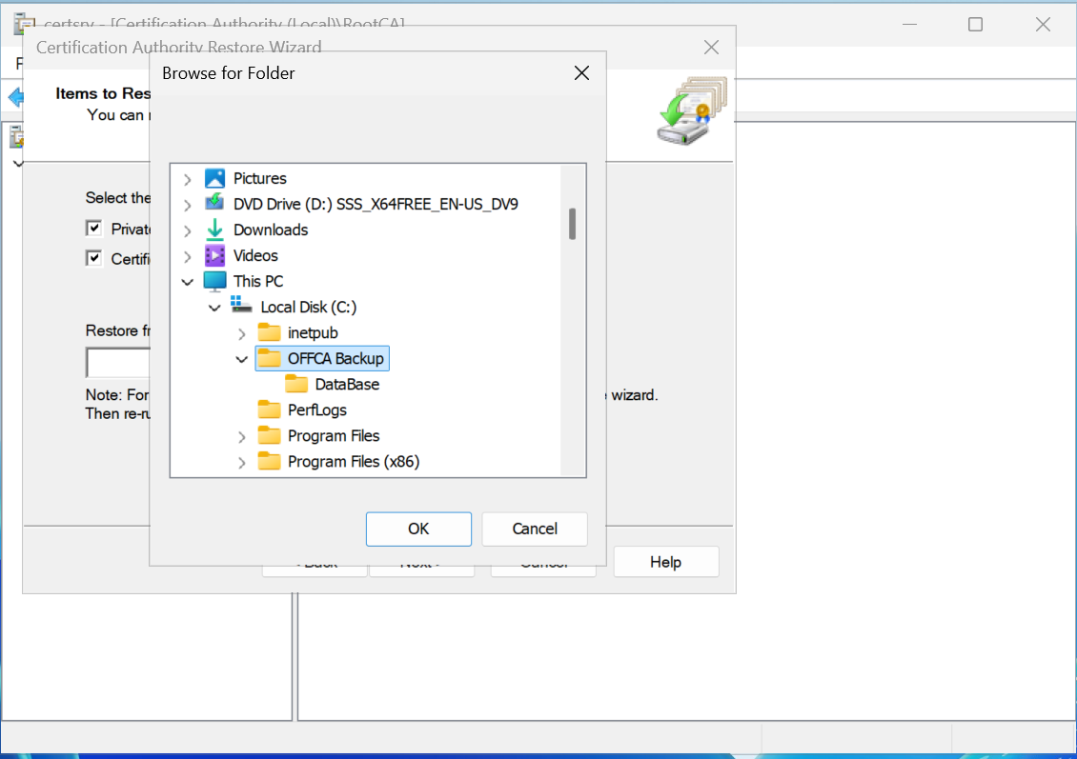Cancel the Browse for Folder dialog
1077x759 pixels.
535,529
